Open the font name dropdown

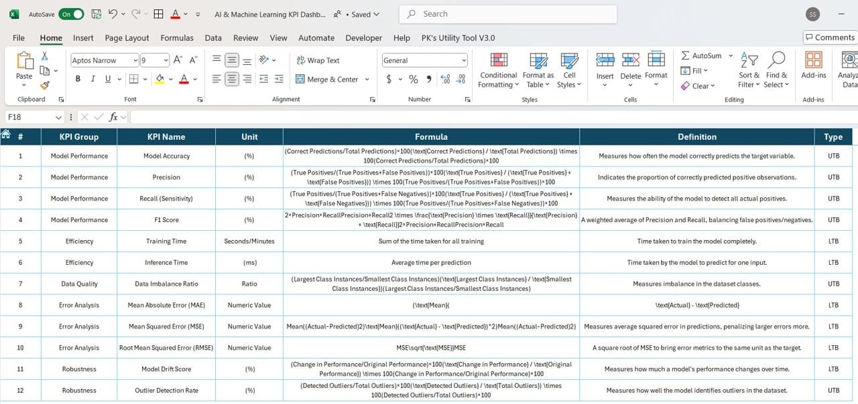135,60
